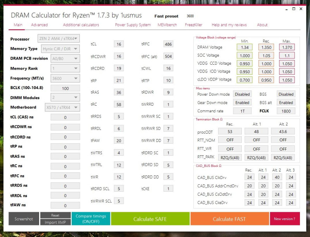Expand the Frequency (MT/s) dropdown
Viewport: 310px width, 237px height.
pyautogui.click(x=65, y=78)
